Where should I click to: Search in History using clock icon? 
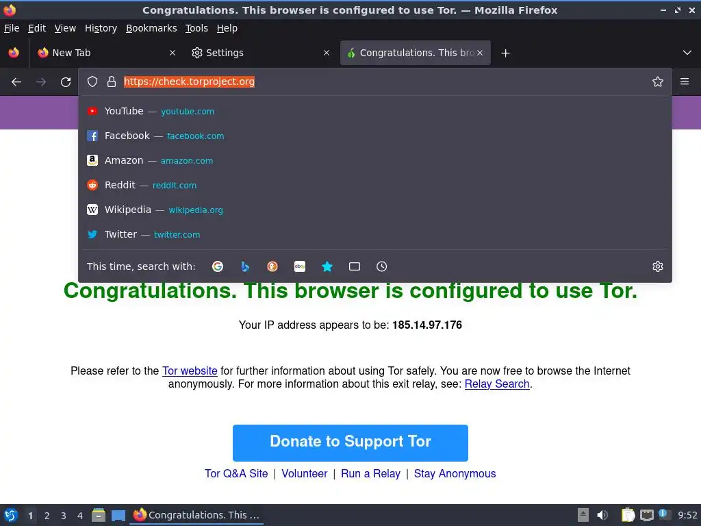click(x=382, y=266)
